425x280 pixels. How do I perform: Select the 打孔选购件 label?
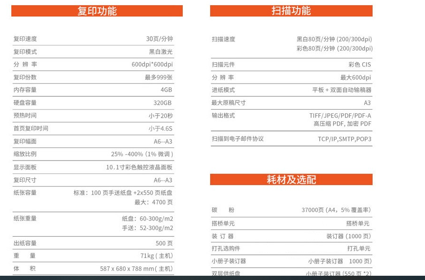click(x=226, y=248)
